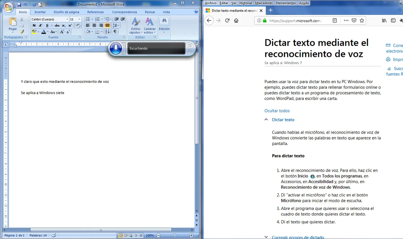Viewport: 403px width, 239px height.
Task: Center the paragraph text
Action: (x=94, y=26)
